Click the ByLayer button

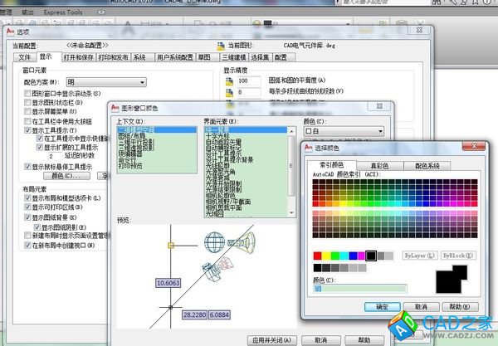(x=420, y=256)
